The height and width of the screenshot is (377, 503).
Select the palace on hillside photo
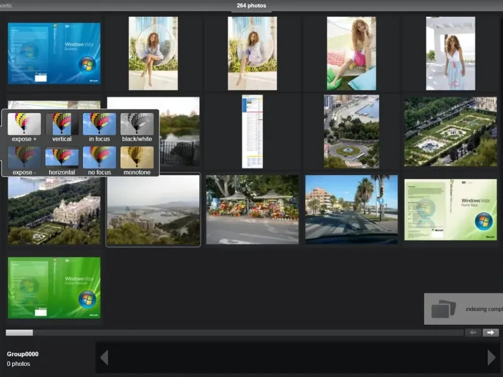[x=54, y=211]
